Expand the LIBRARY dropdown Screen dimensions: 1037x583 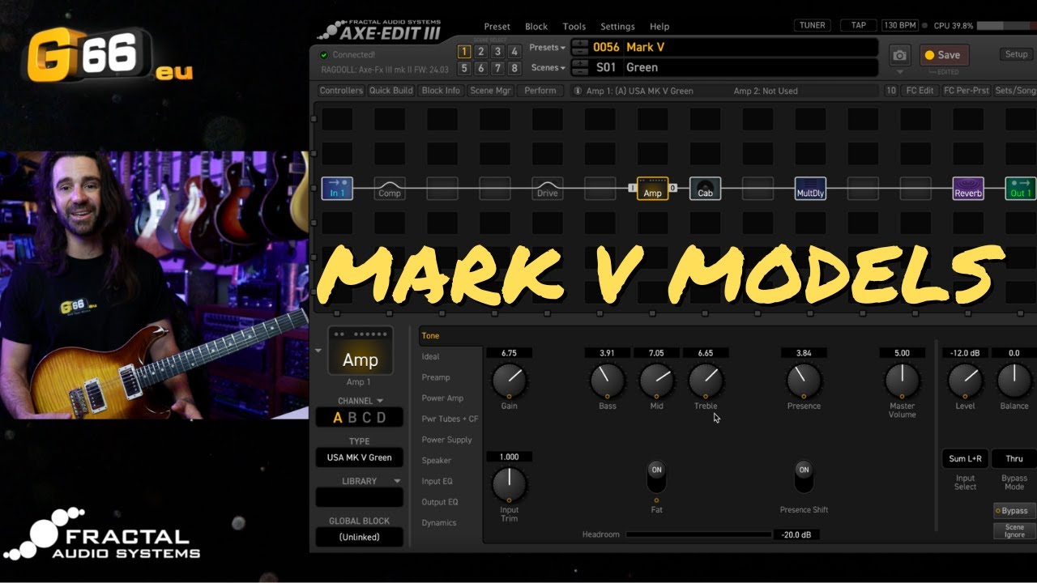coord(398,481)
